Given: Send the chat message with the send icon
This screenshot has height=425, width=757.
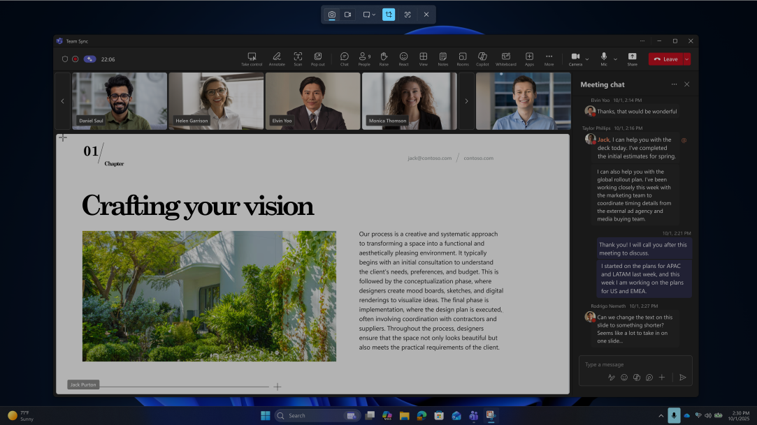Looking at the screenshot, I should [x=683, y=377].
